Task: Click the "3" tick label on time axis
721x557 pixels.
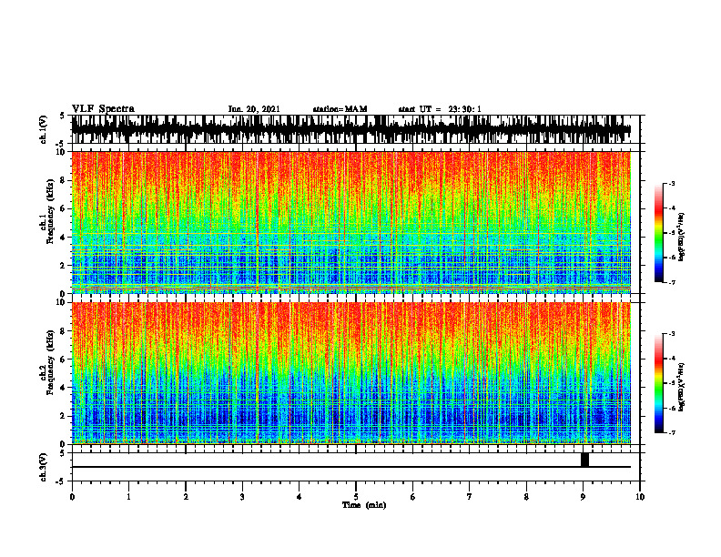Action: pyautogui.click(x=242, y=497)
